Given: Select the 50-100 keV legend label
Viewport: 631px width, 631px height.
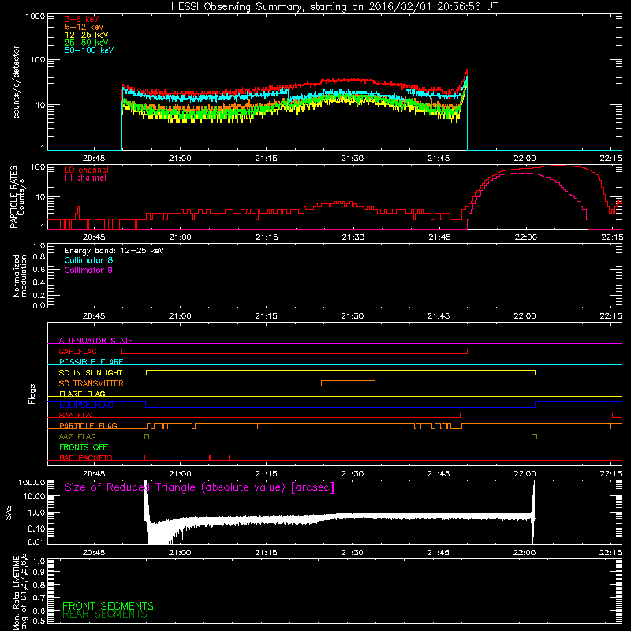Looking at the screenshot, I should click(89, 50).
